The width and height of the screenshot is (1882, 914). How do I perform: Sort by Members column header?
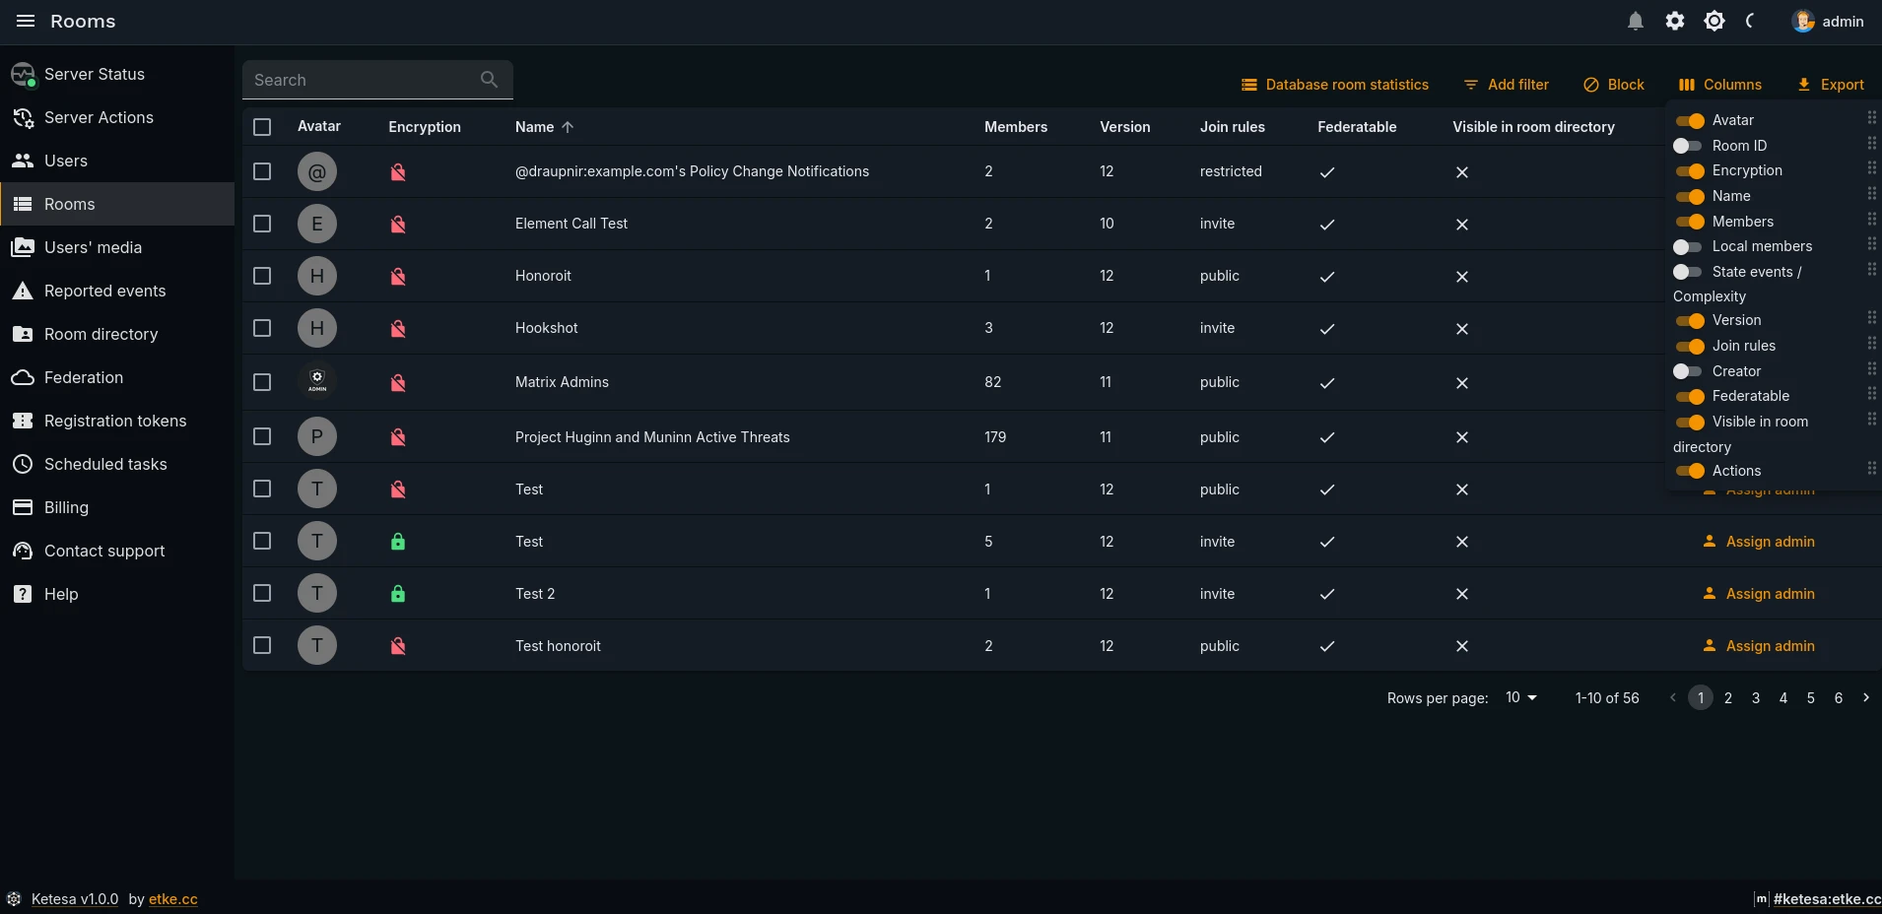coord(1016,127)
